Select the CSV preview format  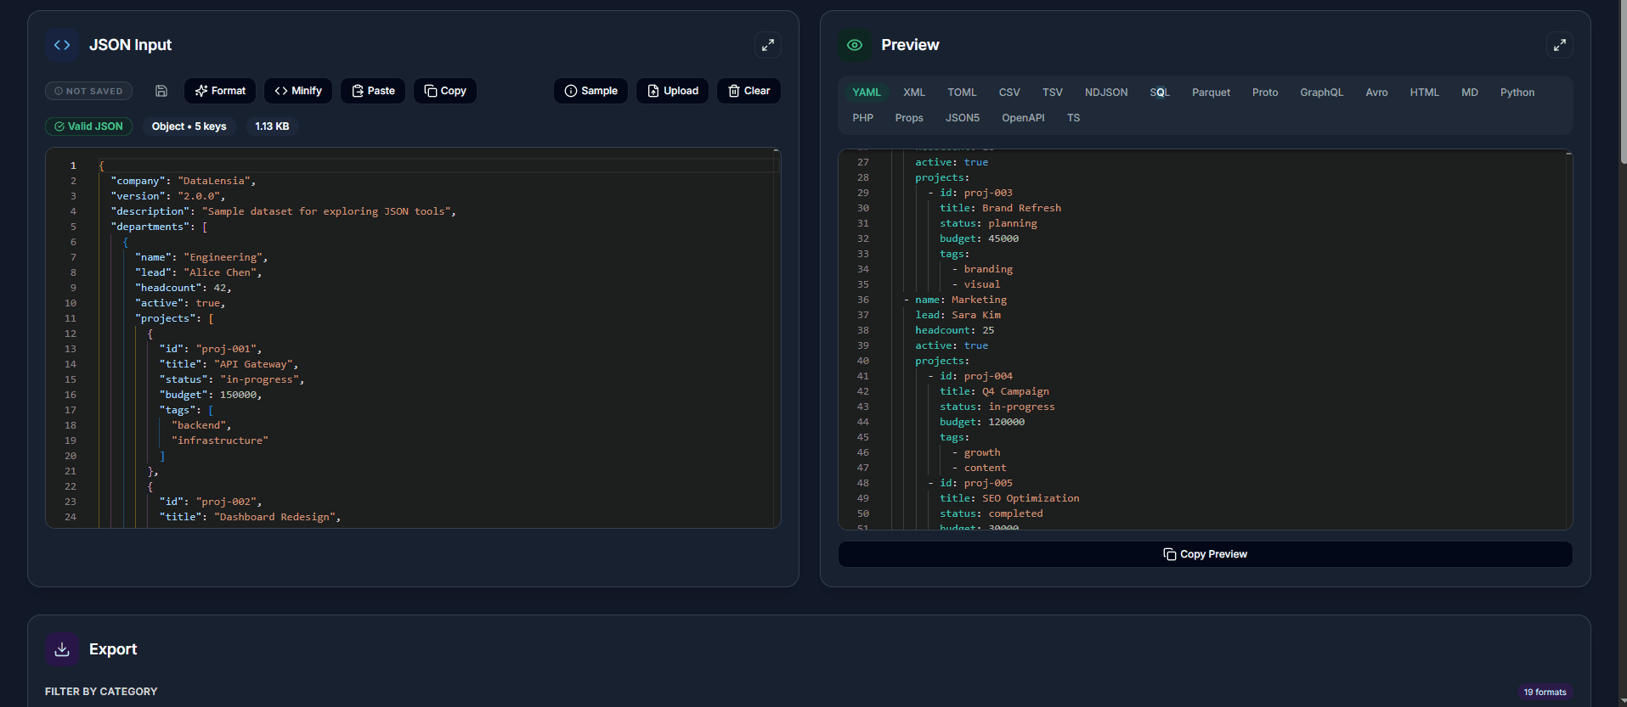[x=1009, y=93]
